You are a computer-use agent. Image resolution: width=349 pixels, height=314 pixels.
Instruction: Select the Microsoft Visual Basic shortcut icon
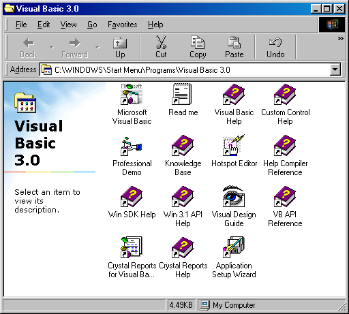tap(132, 94)
